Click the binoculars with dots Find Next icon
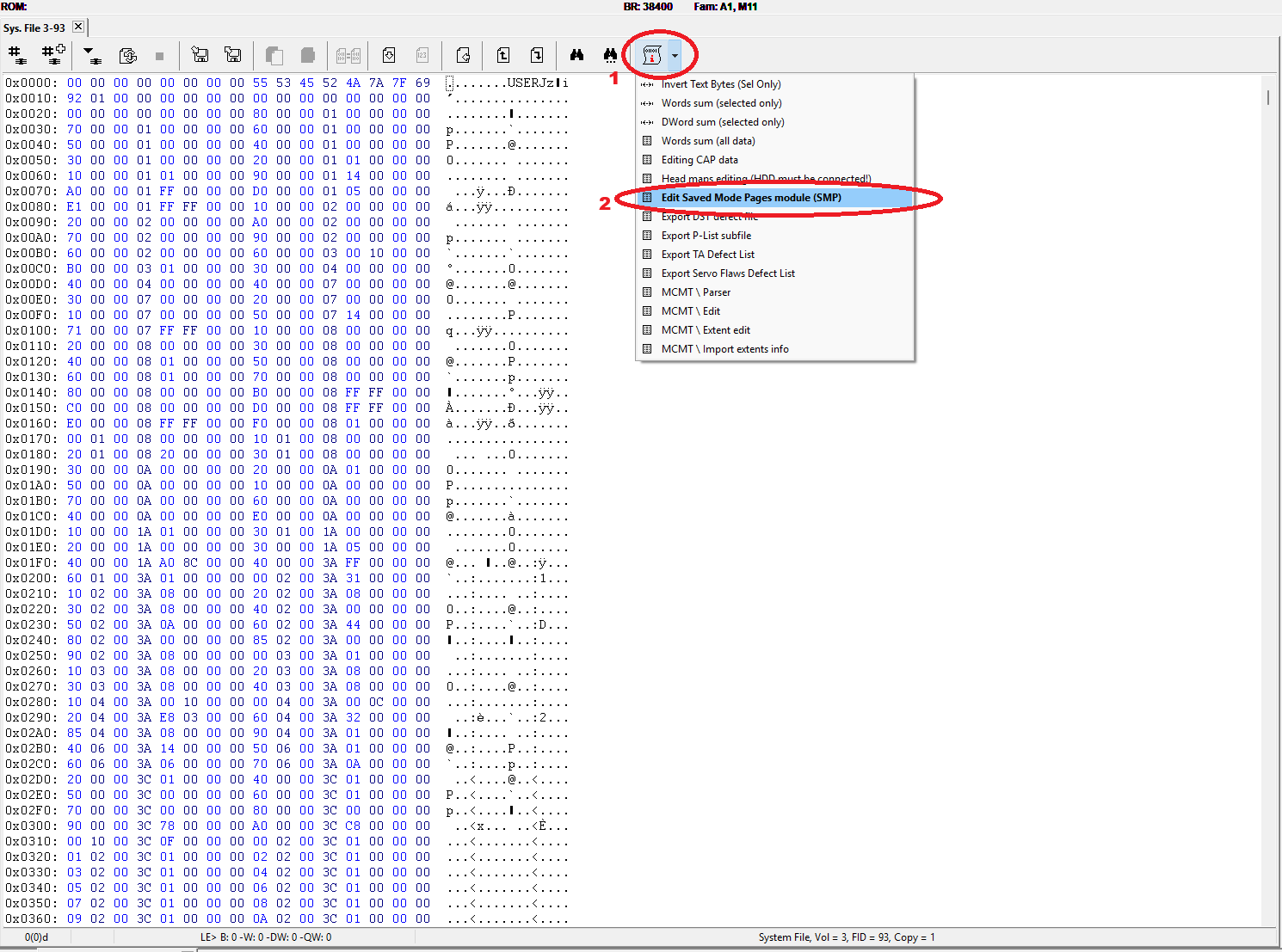Image resolution: width=1282 pixels, height=952 pixels. tap(610, 55)
